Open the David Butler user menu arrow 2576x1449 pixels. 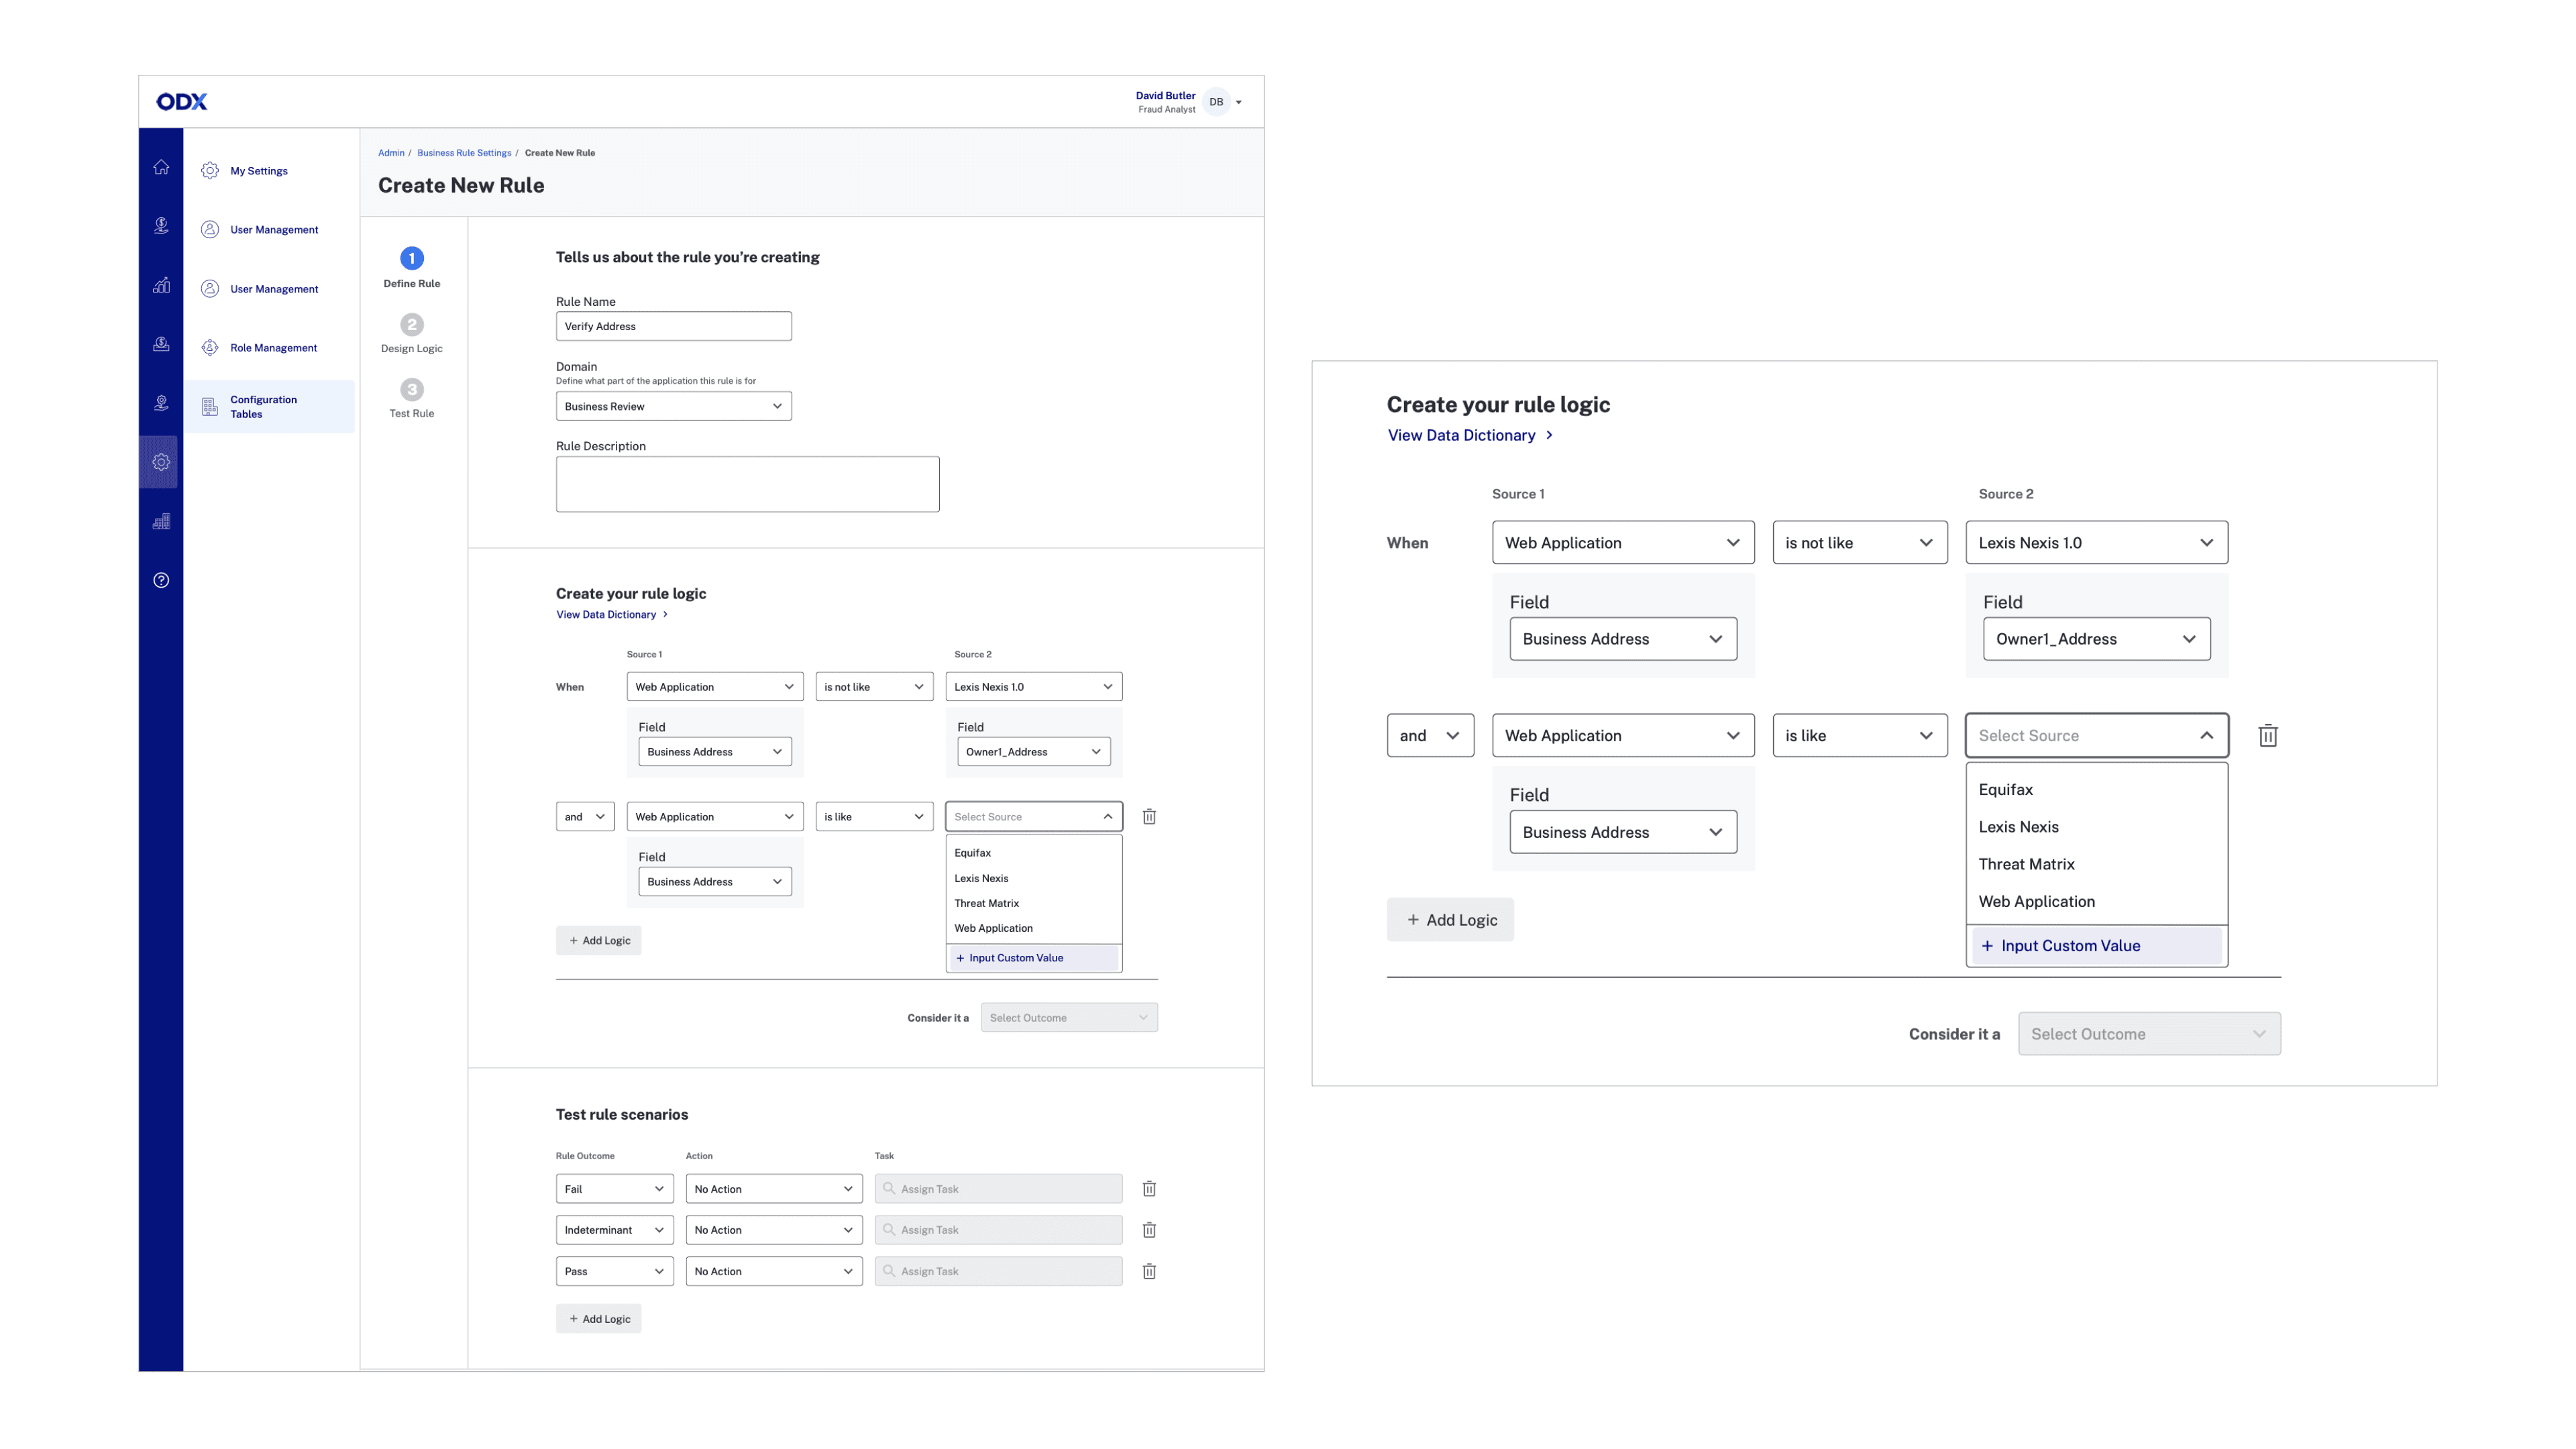[x=1238, y=102]
